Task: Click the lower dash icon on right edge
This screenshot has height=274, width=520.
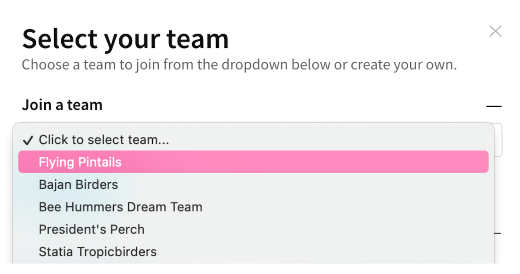Action: click(x=498, y=233)
